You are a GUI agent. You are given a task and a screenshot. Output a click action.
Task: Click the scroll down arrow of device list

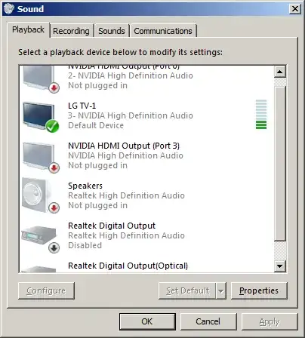click(x=279, y=266)
